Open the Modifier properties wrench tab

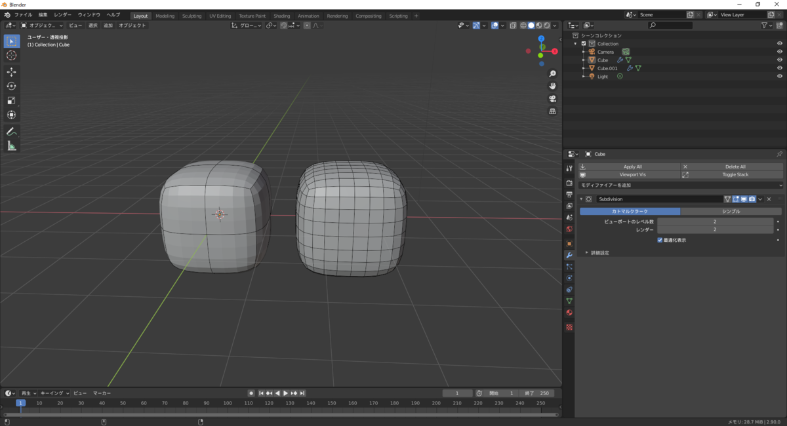click(569, 255)
